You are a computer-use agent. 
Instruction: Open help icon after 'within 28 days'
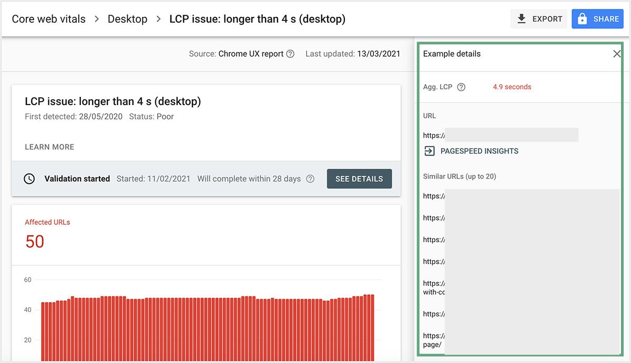click(310, 179)
